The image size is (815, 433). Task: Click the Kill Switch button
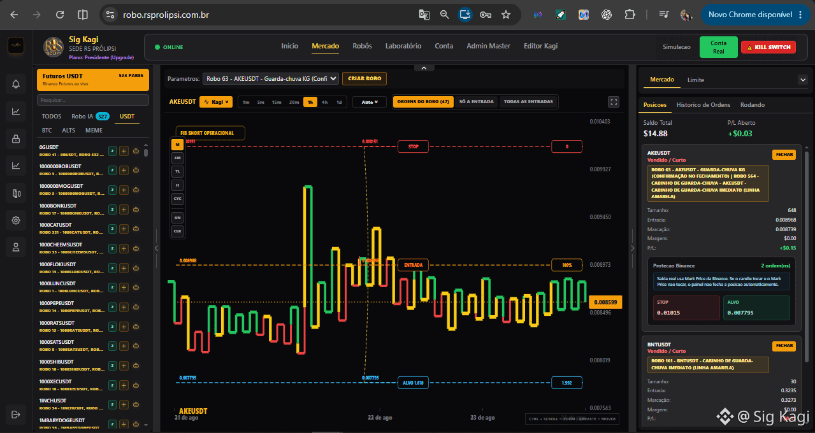tap(768, 47)
